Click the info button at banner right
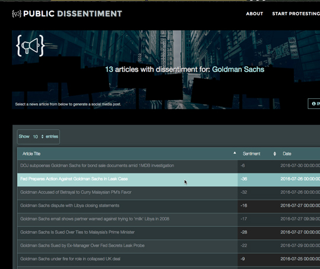This screenshot has width=320, height=269. tap(314, 104)
